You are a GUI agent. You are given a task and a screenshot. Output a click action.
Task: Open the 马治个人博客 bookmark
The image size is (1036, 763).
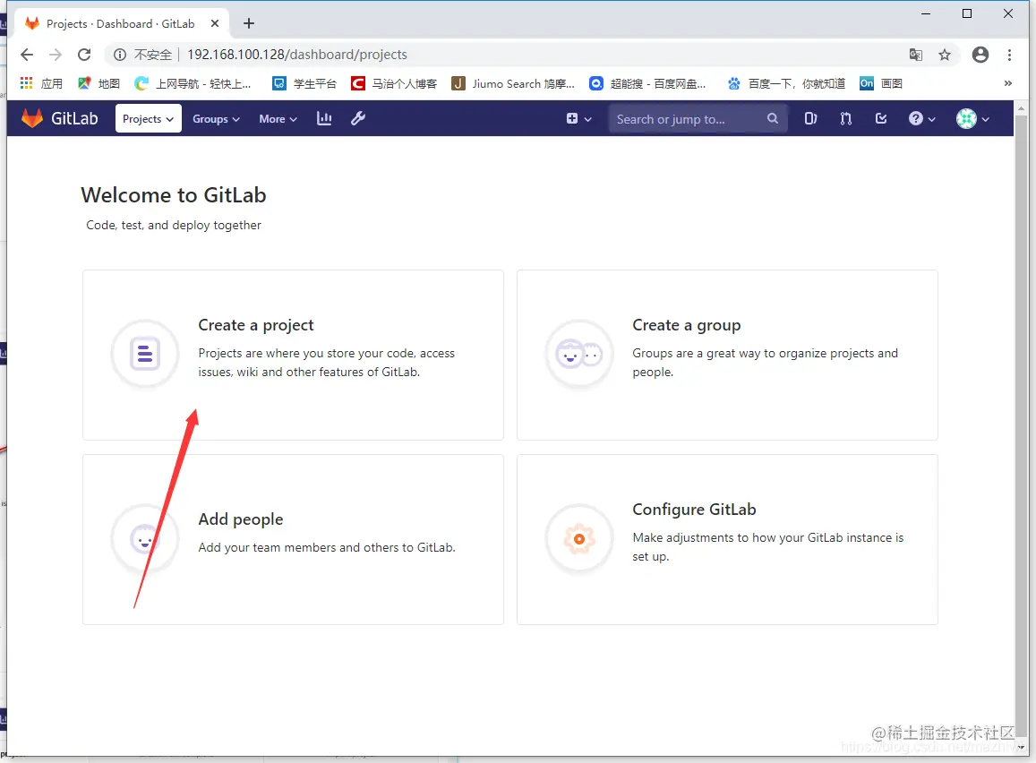point(394,83)
